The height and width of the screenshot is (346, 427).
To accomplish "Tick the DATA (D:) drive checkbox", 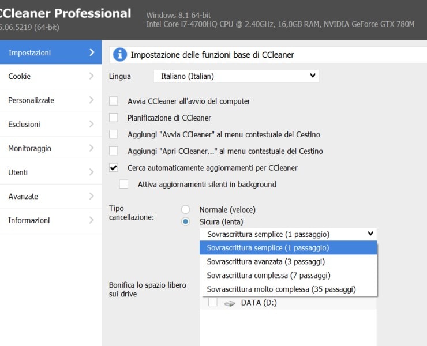I will pyautogui.click(x=213, y=303).
